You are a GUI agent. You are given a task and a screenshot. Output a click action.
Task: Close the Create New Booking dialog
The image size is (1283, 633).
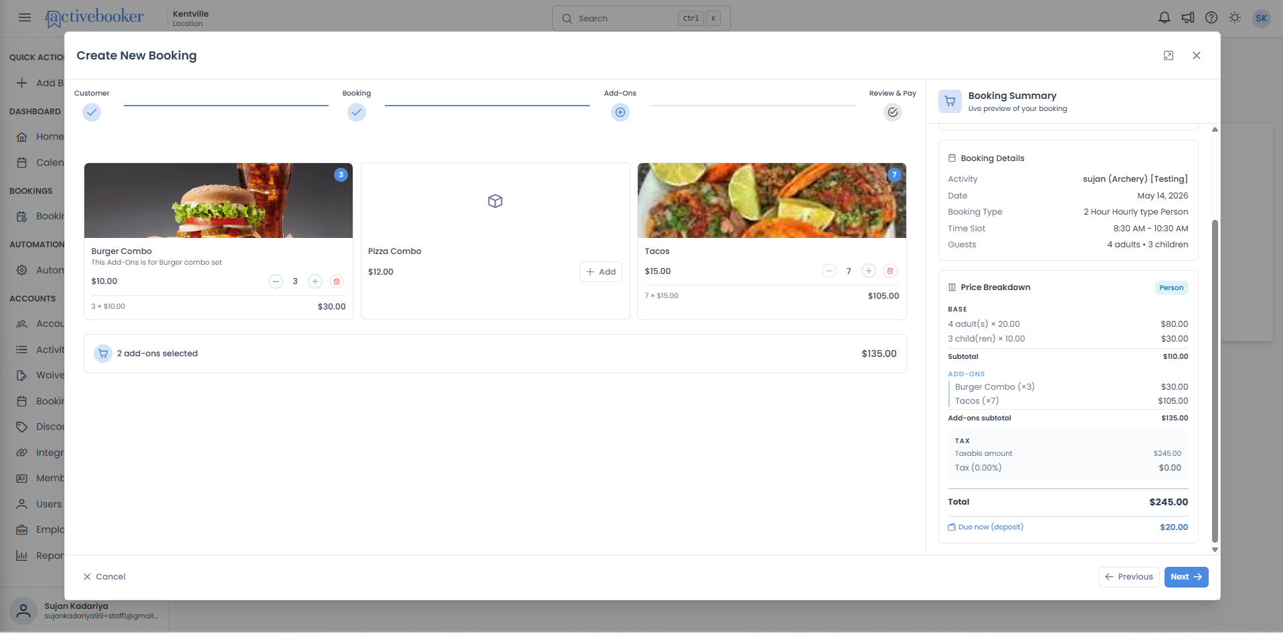tap(1197, 55)
